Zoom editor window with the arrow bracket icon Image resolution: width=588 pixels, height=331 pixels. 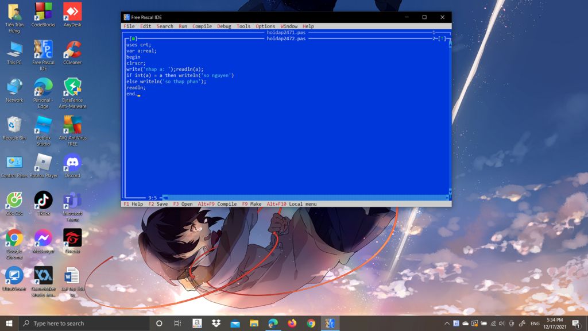pos(442,39)
